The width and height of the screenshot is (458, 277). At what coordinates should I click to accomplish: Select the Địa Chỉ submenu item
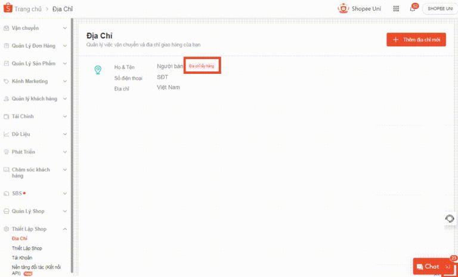20,238
